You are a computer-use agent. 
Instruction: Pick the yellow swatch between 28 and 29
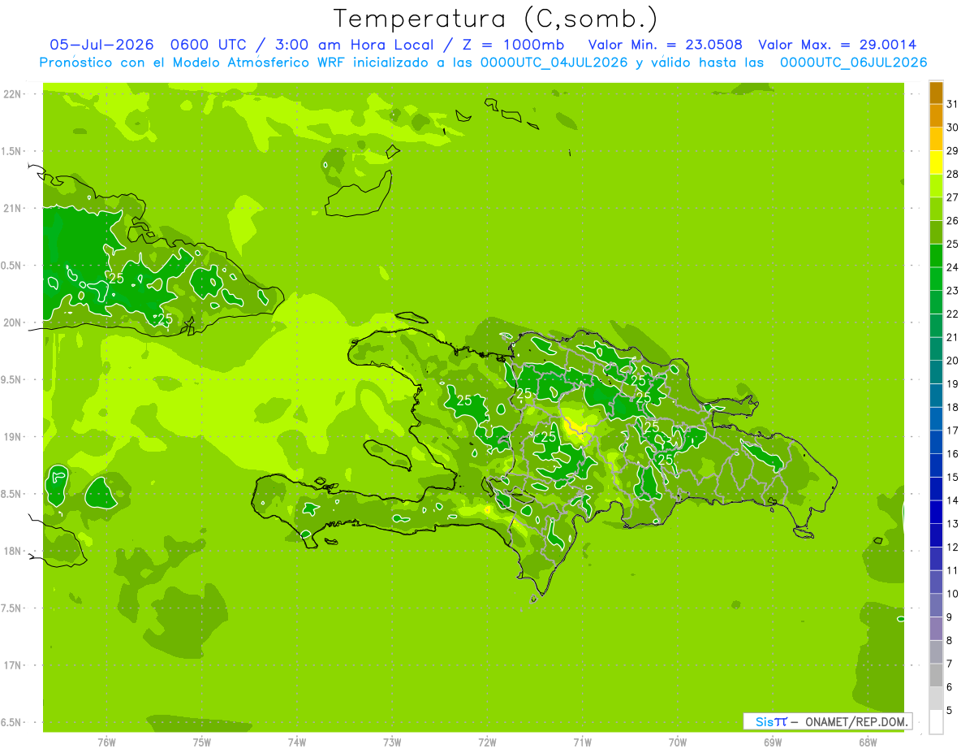(x=936, y=162)
